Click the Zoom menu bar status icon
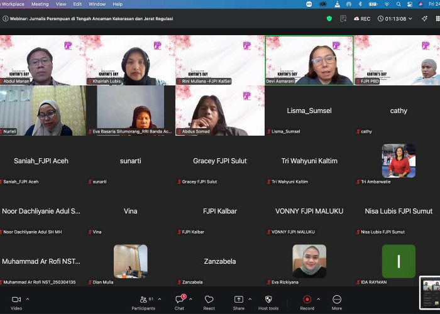The width and height of the screenshot is (440, 314). (x=309, y=4)
